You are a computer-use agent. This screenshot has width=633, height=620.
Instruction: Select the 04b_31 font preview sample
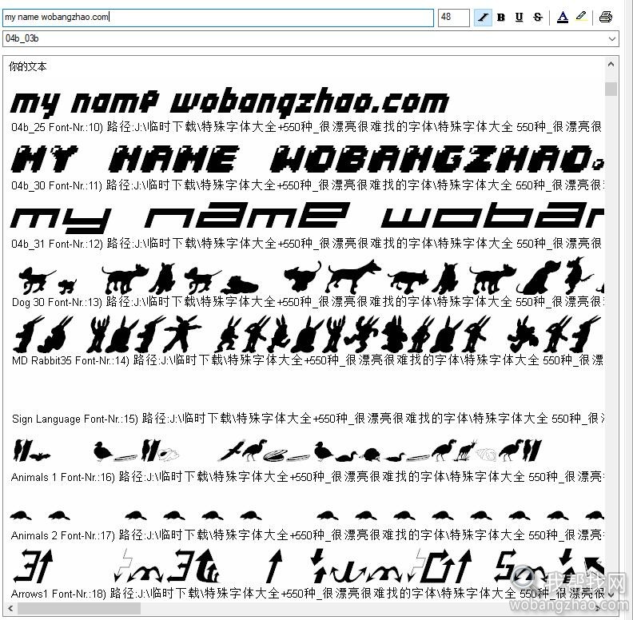(x=307, y=217)
